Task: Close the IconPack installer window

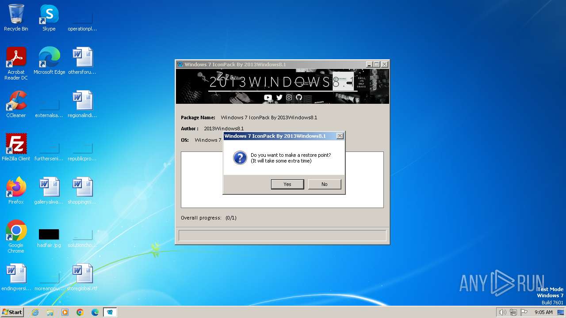Action: [385, 64]
